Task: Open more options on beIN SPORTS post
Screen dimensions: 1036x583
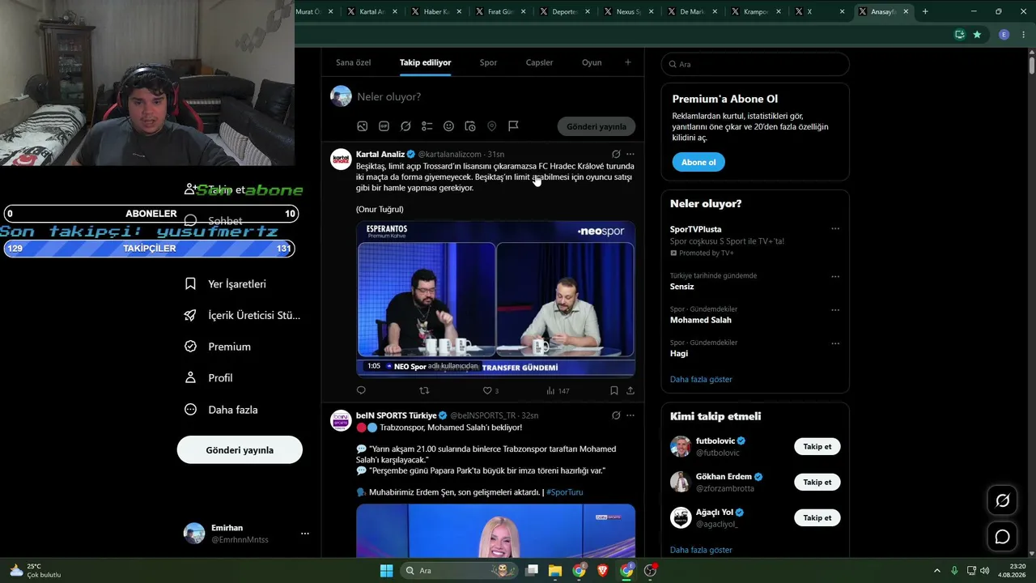Action: click(x=631, y=415)
